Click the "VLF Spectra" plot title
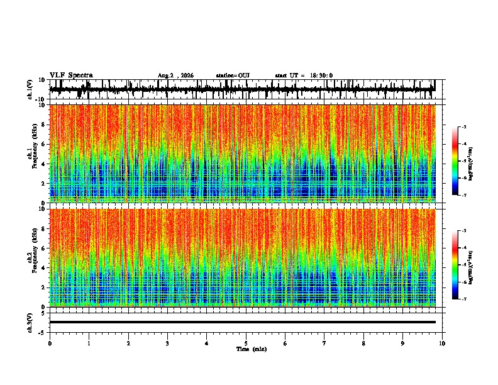 [71, 75]
